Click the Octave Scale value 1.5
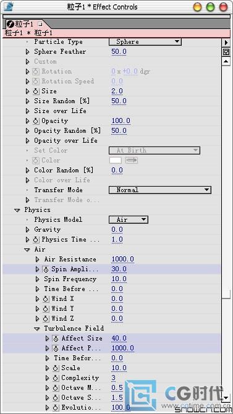This screenshot has height=414, width=233. point(117,398)
